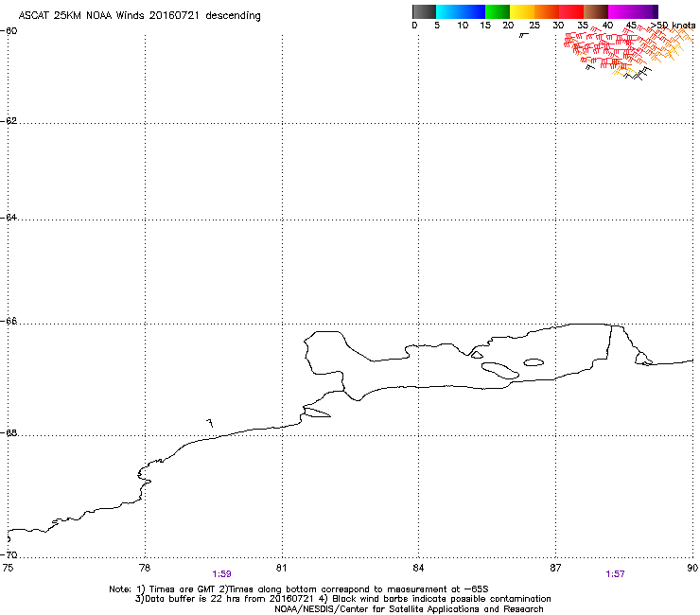The height and width of the screenshot is (615, 700).
Task: Click the '0' label under the color bar
Action: 414,26
